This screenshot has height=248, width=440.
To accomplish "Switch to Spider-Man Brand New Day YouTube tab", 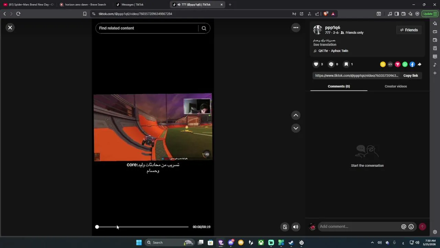I will tap(29, 4).
